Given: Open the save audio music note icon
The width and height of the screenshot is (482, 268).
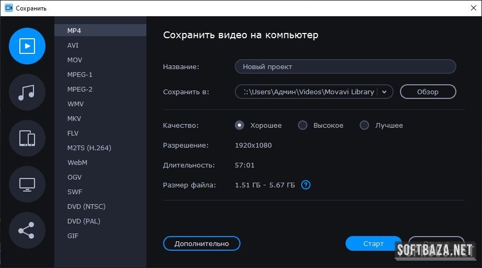Looking at the screenshot, I should (x=27, y=92).
